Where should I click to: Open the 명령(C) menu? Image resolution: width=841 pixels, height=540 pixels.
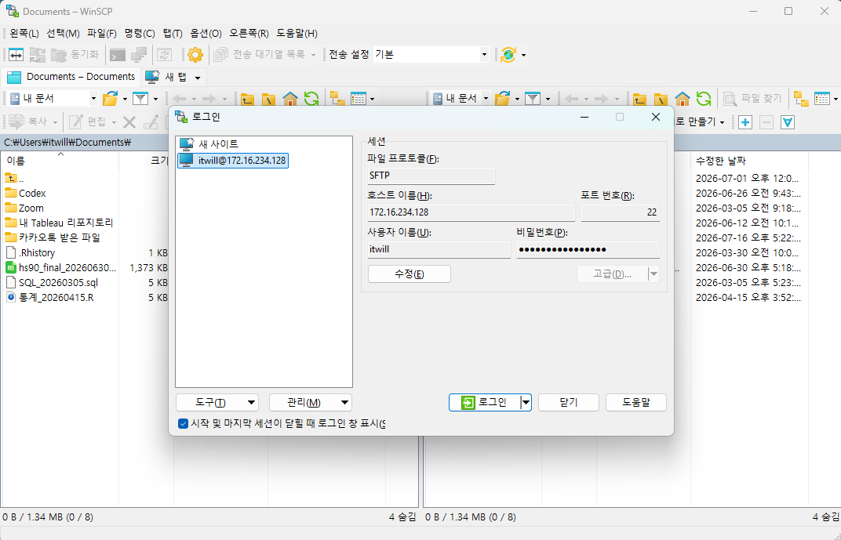pyautogui.click(x=140, y=33)
